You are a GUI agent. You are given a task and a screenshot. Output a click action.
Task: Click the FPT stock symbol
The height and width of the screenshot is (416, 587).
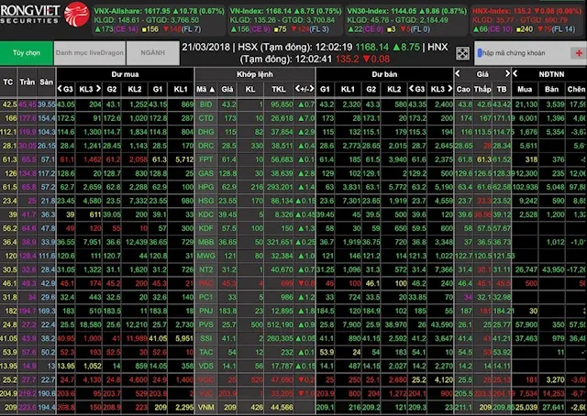[x=205, y=159]
